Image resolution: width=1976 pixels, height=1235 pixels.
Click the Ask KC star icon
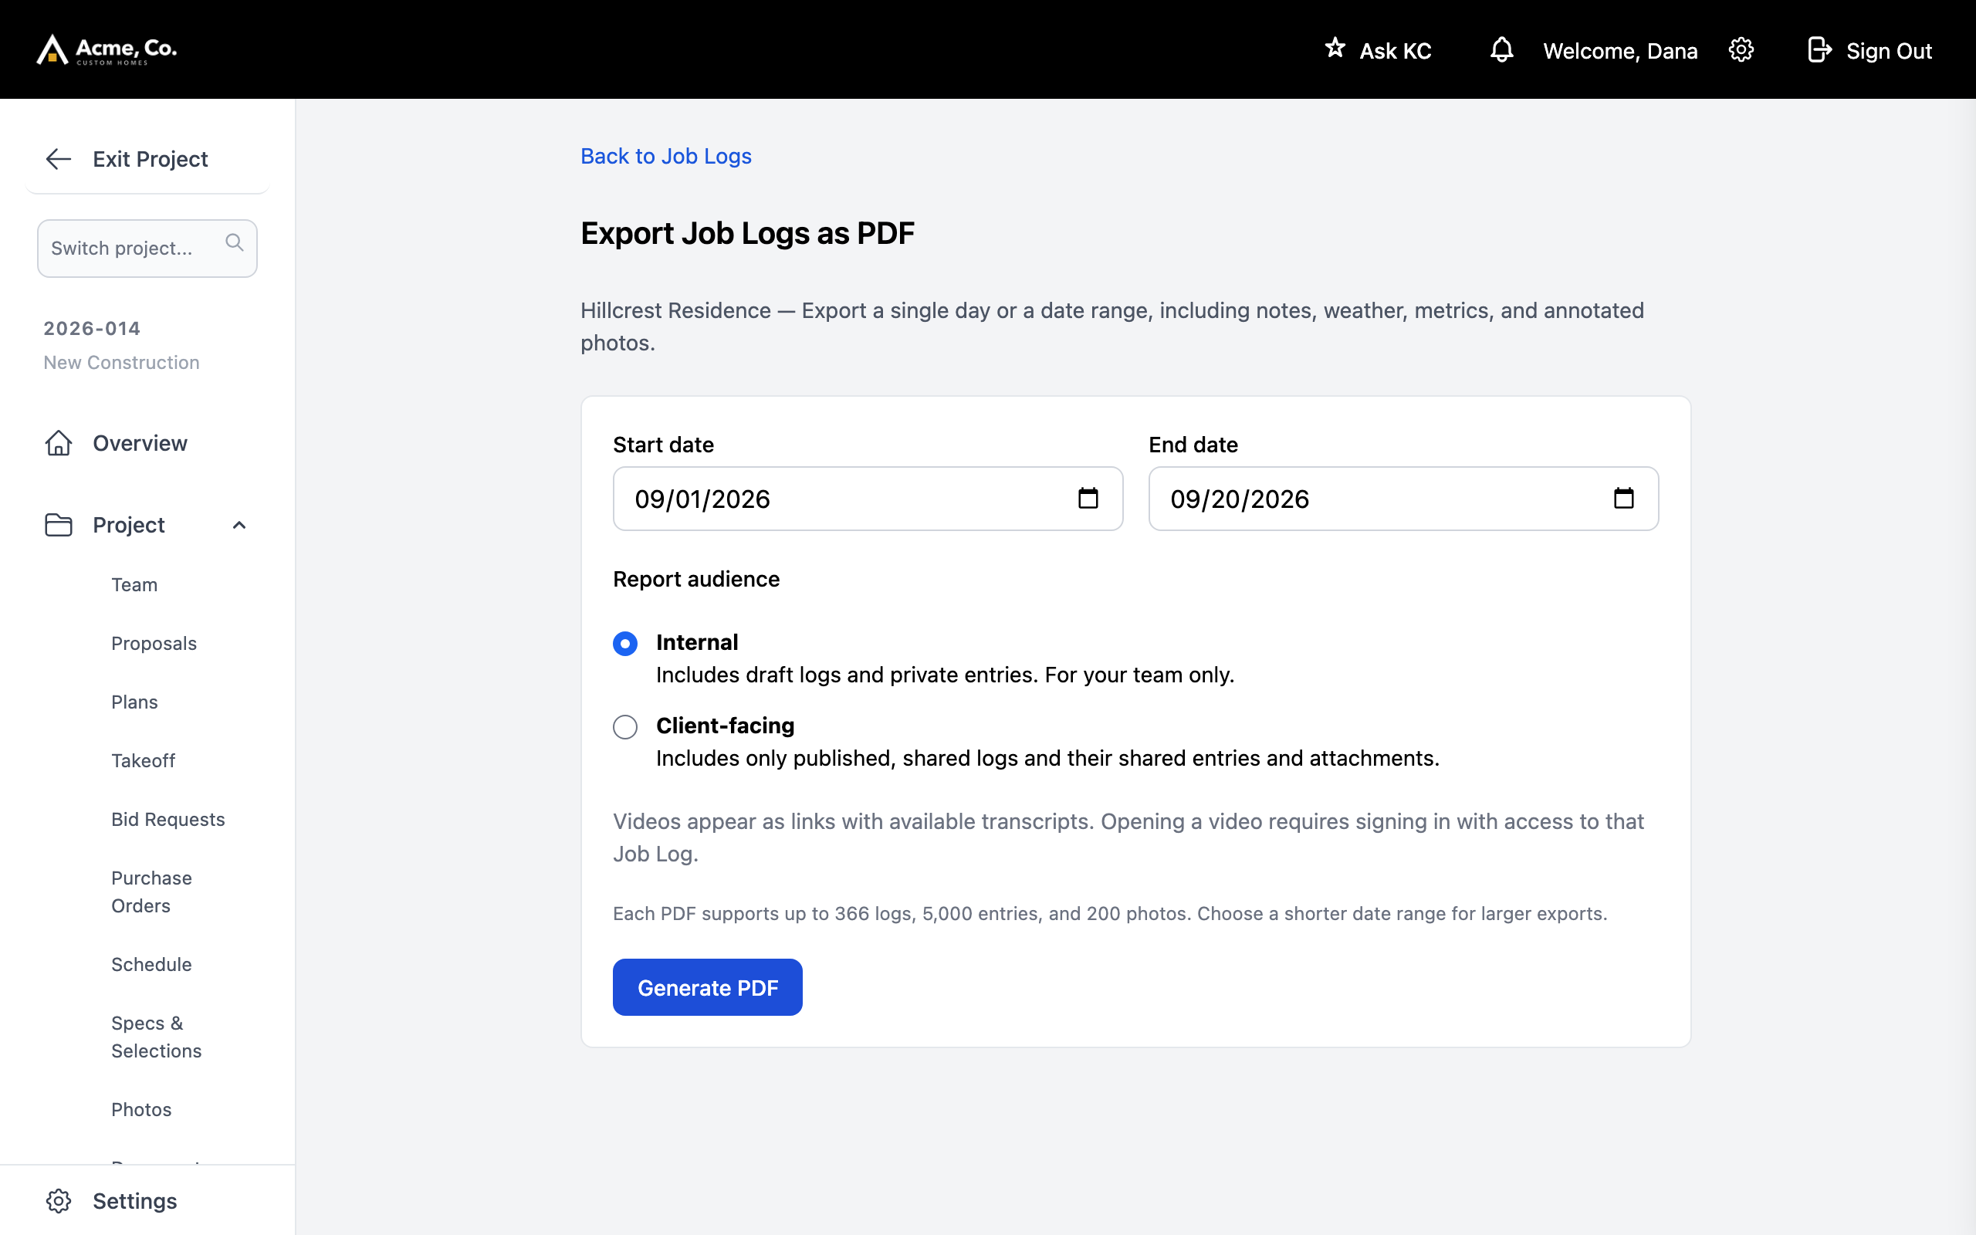[1335, 48]
